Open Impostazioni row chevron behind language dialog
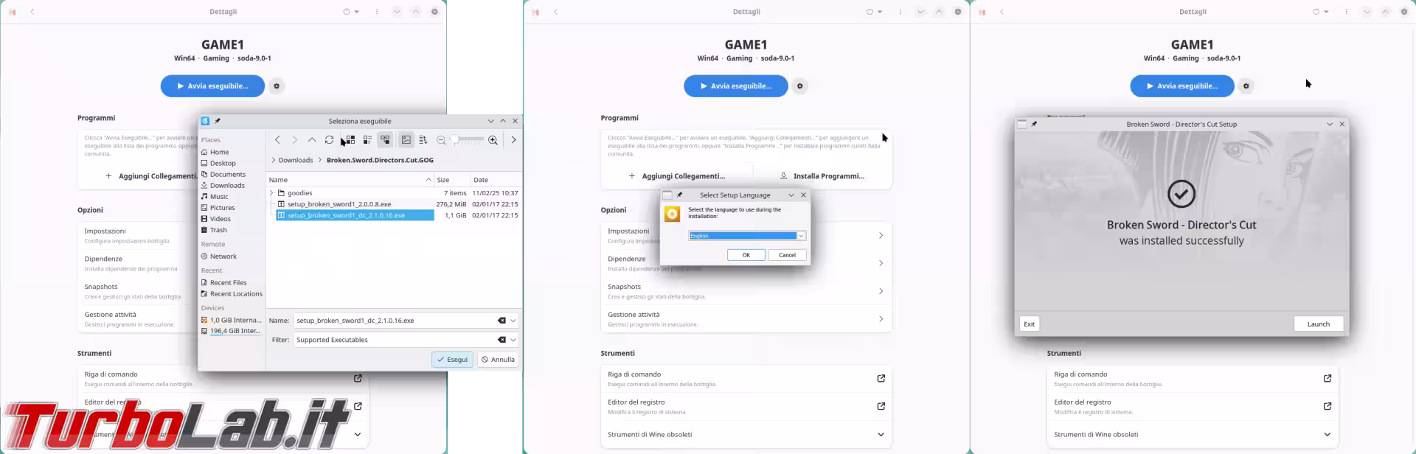Screen dimensions: 1416x454 (x=881, y=236)
